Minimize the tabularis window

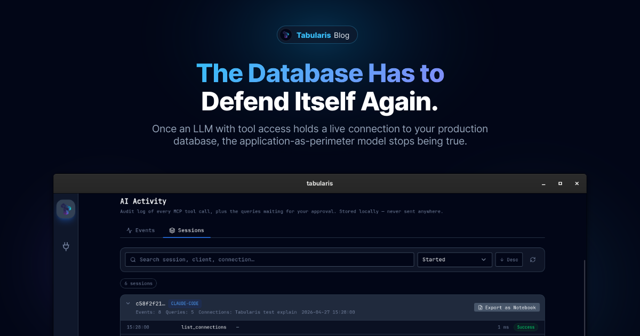543,183
